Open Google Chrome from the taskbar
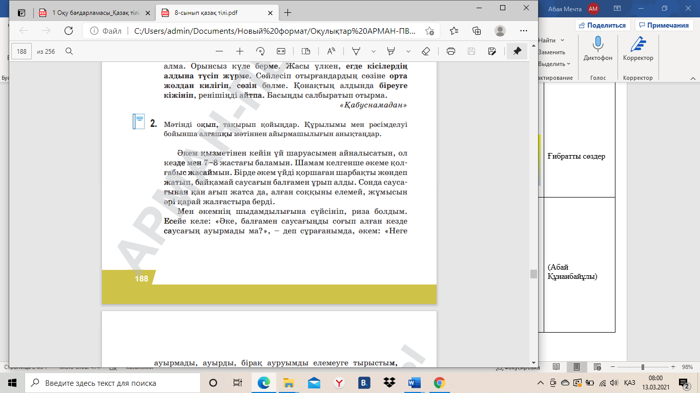The height and width of the screenshot is (393, 700). pyautogui.click(x=439, y=383)
